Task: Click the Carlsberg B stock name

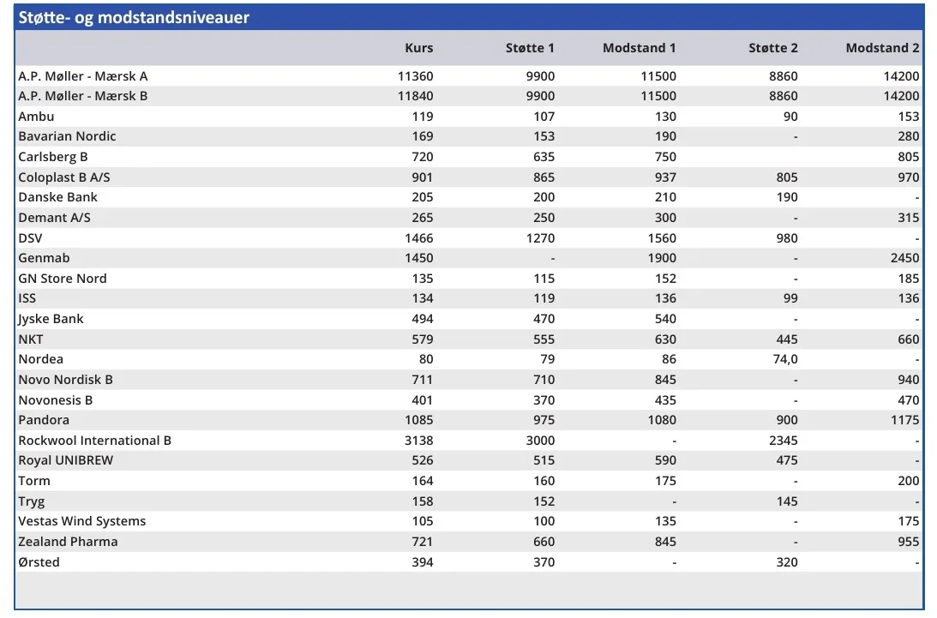Action: click(53, 157)
